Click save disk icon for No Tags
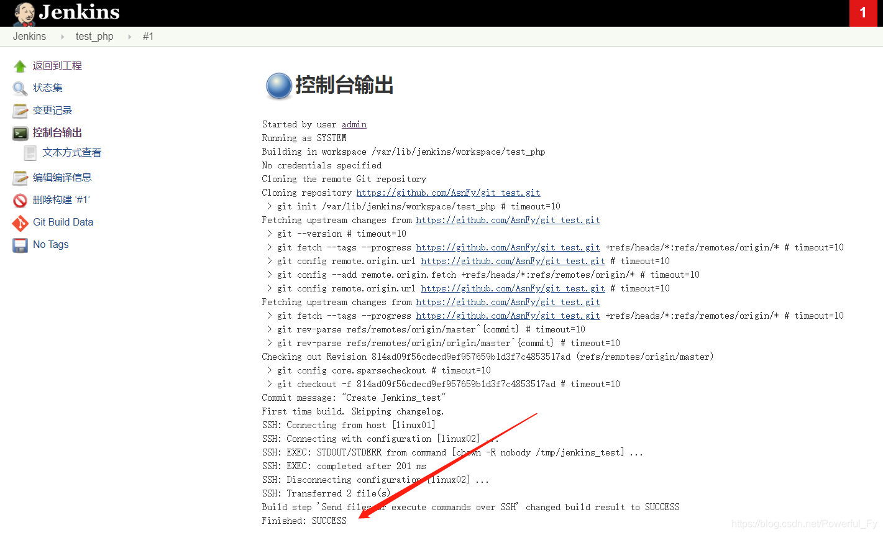This screenshot has width=883, height=535. [20, 245]
